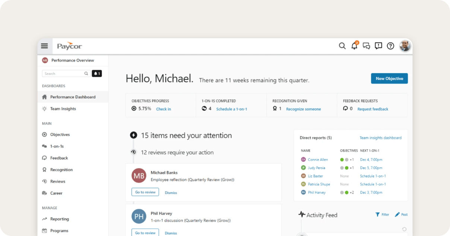Click Judy Persia's objectives status dots

click(347, 168)
